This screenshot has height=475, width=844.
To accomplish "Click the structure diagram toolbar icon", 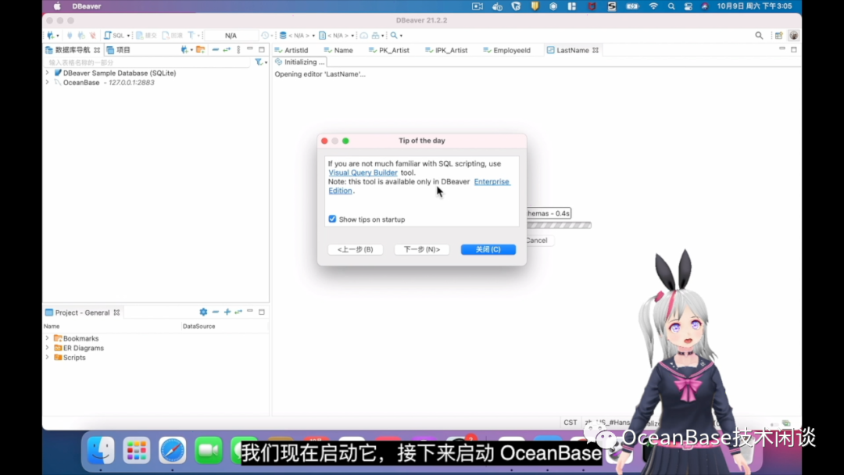I will point(375,35).
